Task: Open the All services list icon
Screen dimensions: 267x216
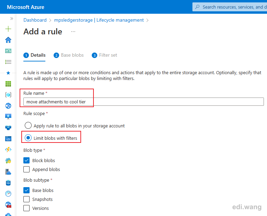Action: (8, 62)
